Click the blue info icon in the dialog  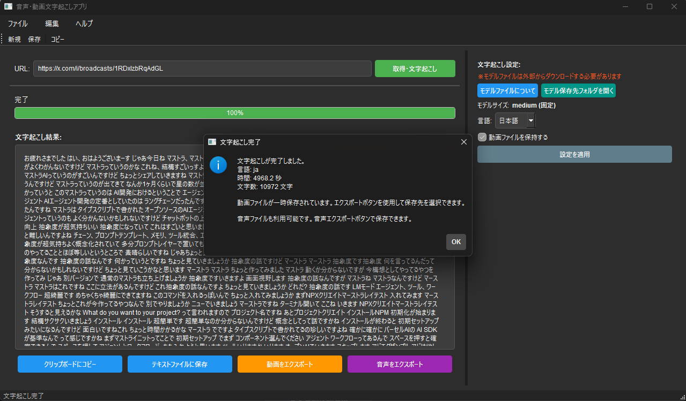click(x=218, y=165)
